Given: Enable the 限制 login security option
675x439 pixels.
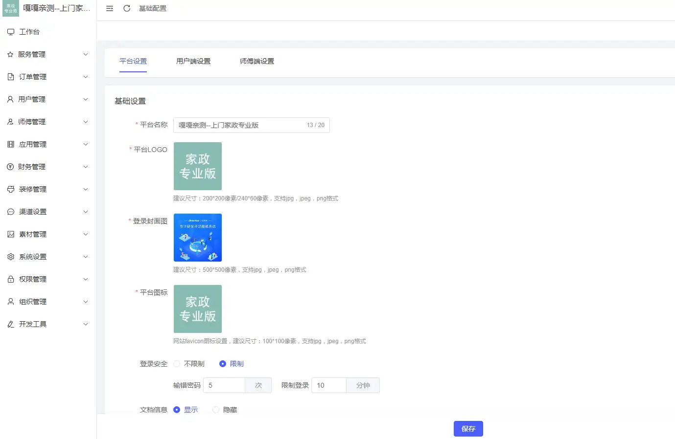Looking at the screenshot, I should click(x=224, y=363).
